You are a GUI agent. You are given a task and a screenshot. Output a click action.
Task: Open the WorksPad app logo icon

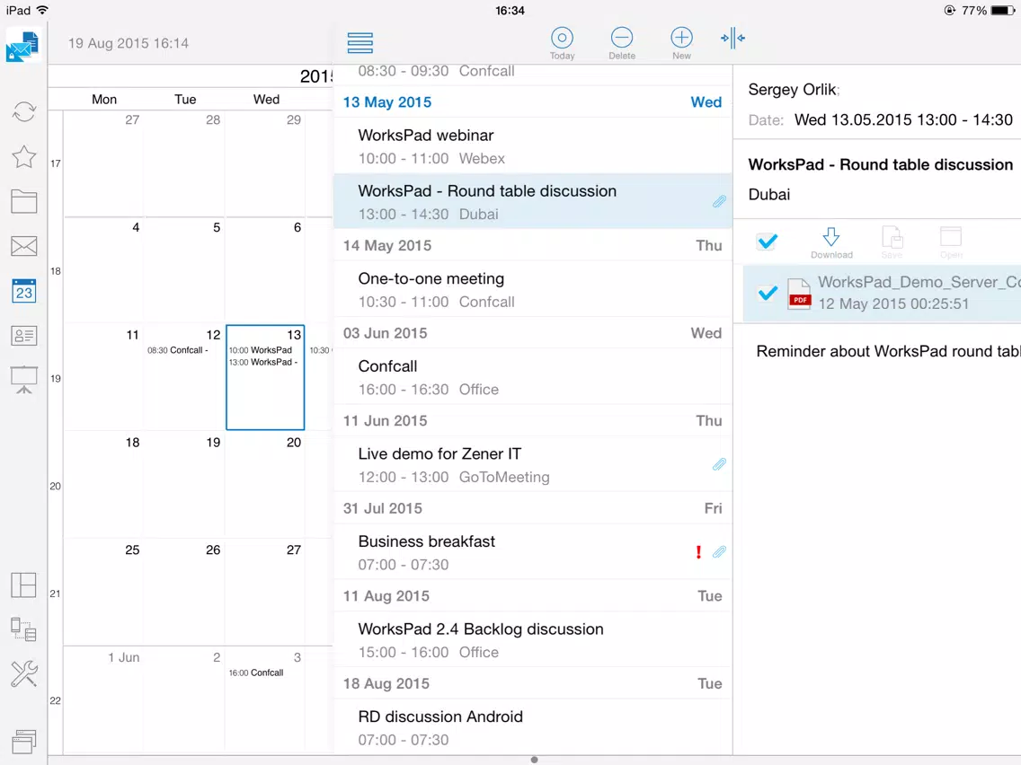23,45
